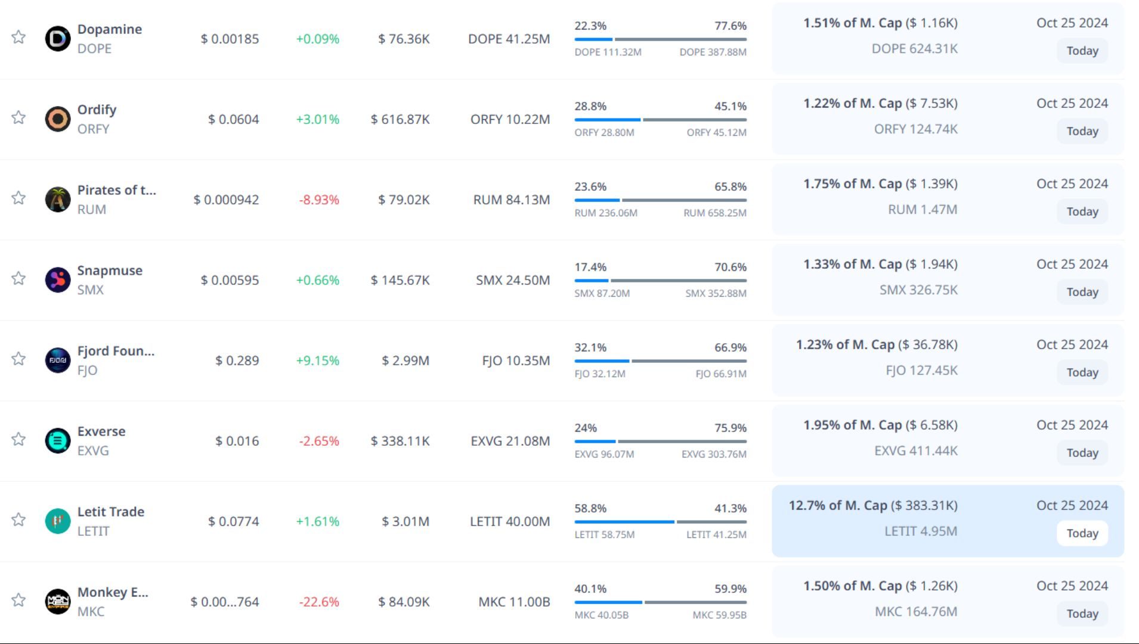
Task: Click the Today badge in Letit Trade row
Action: [1082, 533]
